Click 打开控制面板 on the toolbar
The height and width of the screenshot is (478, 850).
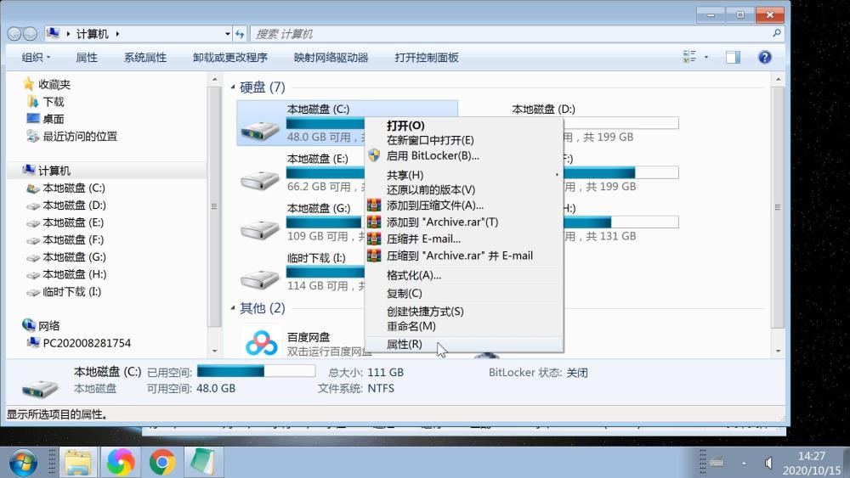[427, 58]
